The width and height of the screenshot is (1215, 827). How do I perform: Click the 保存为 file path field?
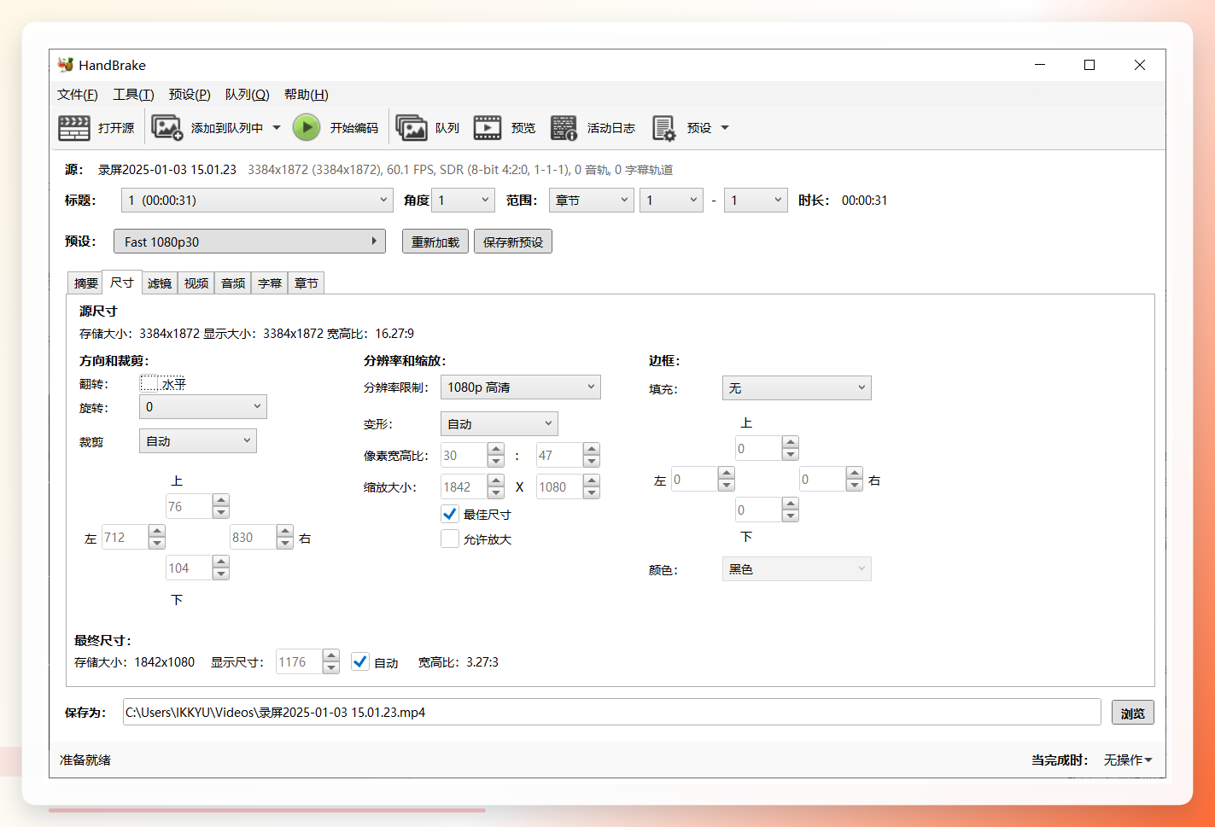coord(611,712)
